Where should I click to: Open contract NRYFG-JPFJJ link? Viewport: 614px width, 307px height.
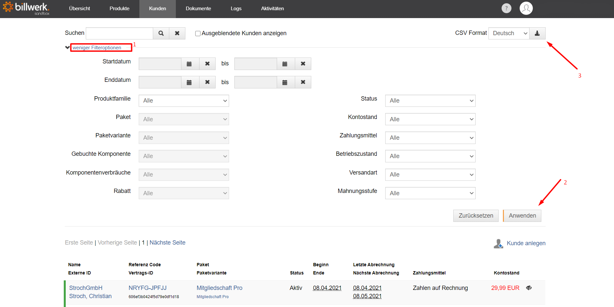(x=148, y=288)
